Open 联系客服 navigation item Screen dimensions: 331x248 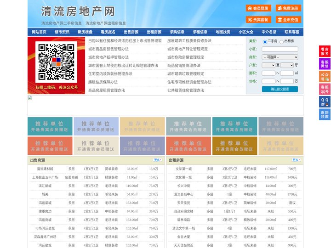[x=292, y=32]
